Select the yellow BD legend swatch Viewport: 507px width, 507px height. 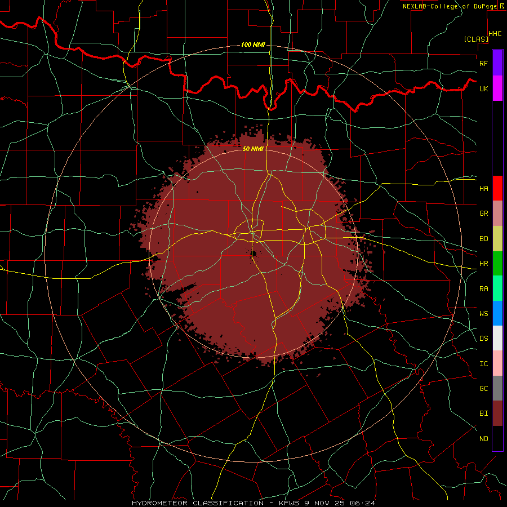(x=497, y=239)
